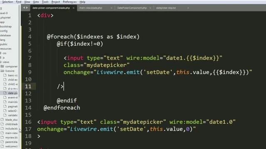Open child-ev... file in sidebar

[13, 80]
